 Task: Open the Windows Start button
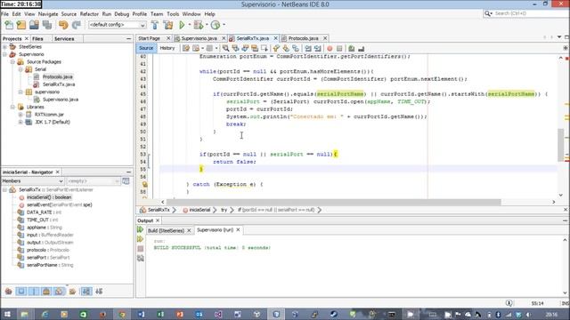coord(7,314)
